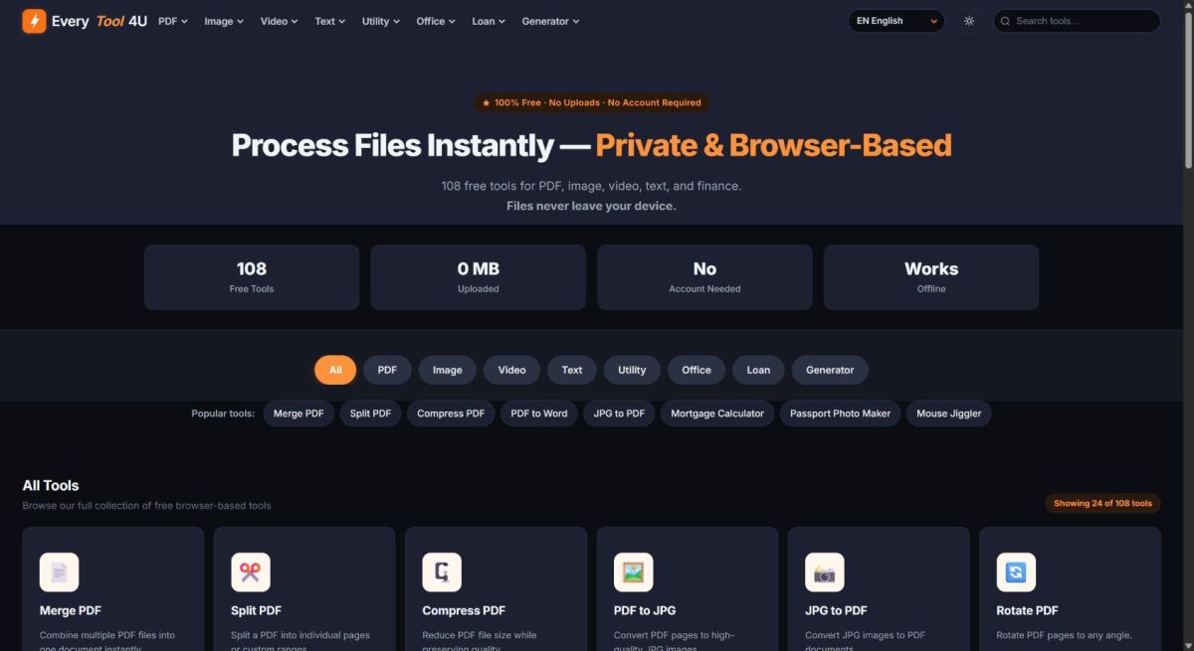Toggle the light/dark theme sun icon

969,21
